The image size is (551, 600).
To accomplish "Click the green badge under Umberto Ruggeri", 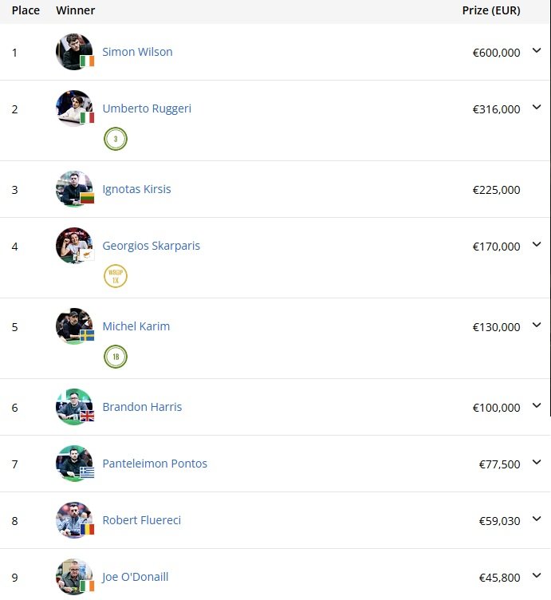I will [x=116, y=140].
